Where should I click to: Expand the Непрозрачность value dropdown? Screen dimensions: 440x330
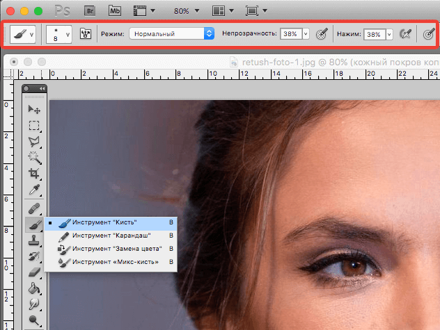tap(305, 33)
